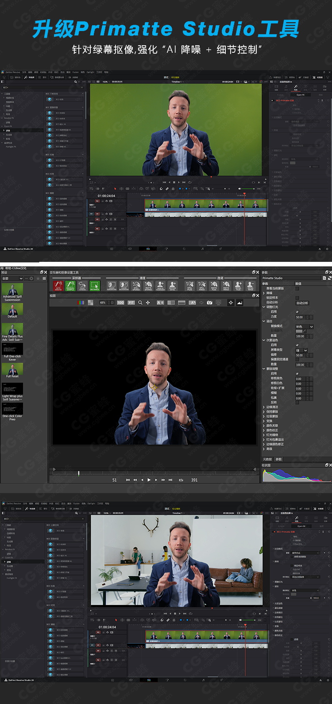Pick the Restore Detail tool
The width and height of the screenshot is (332, 704).
coord(173,286)
